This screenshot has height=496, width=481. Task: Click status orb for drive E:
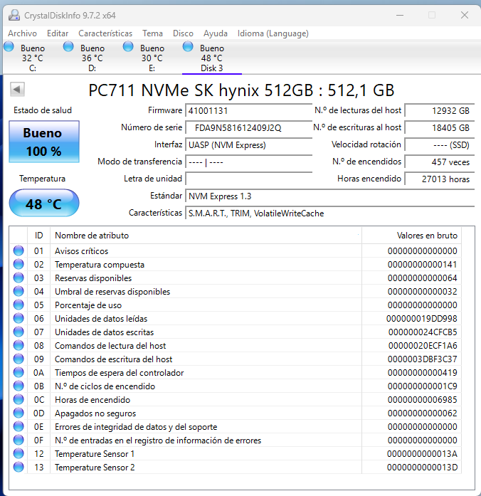[x=128, y=46]
